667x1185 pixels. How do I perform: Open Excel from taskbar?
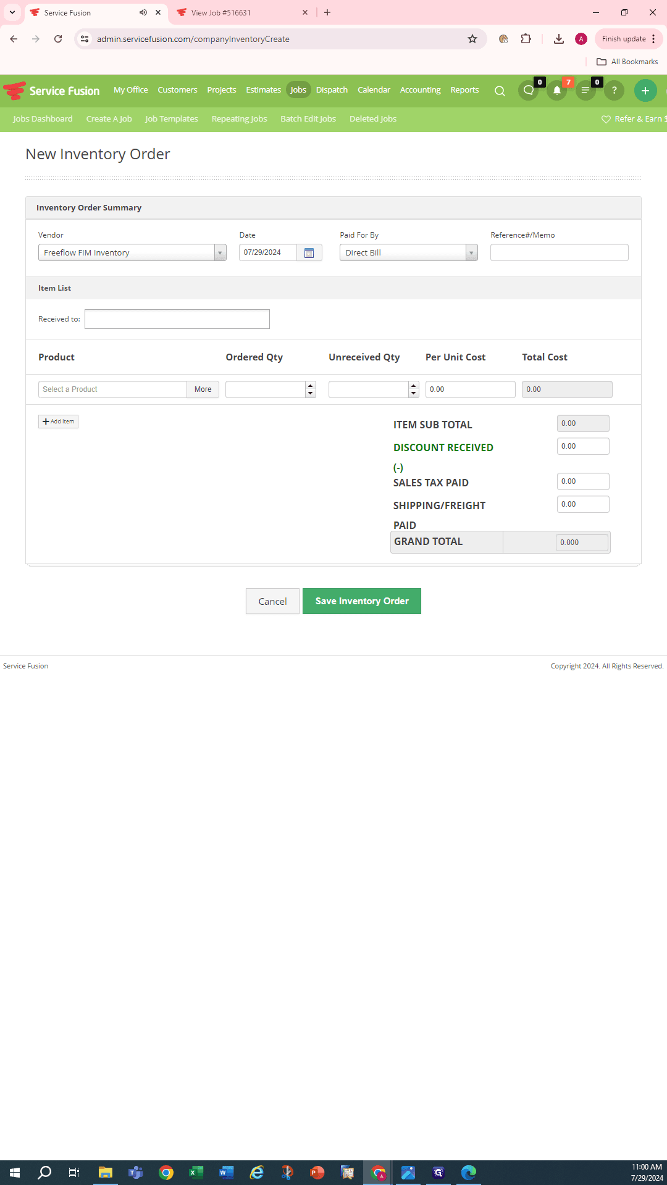[x=196, y=1173]
